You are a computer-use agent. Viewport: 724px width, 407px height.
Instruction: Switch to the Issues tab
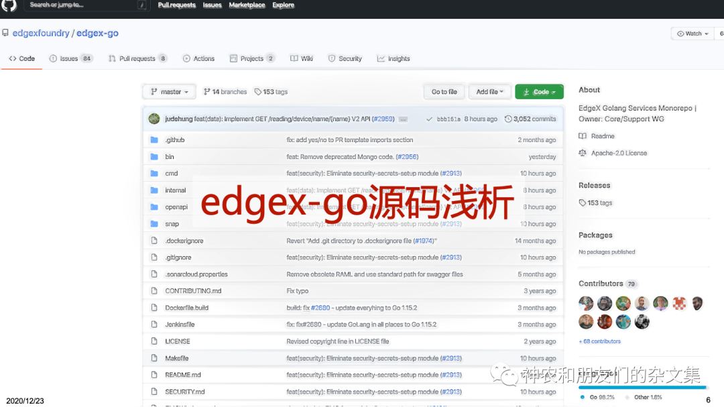(71, 59)
